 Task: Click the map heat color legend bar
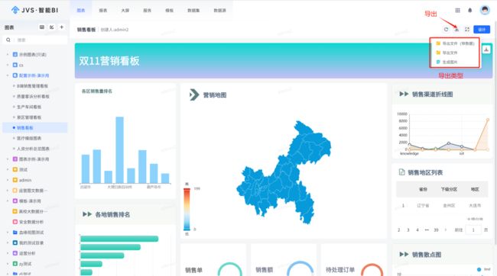187,209
